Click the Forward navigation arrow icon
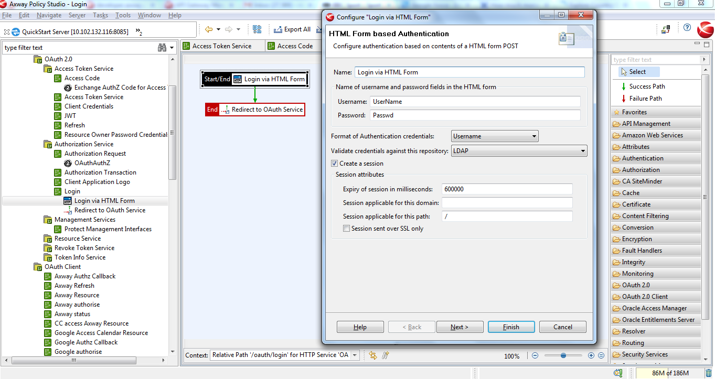This screenshot has height=379, width=715. click(x=228, y=29)
